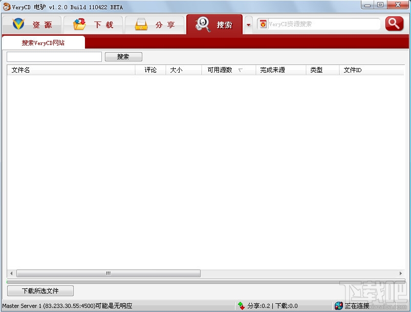Click inside the VeryCD资源搜索 input field

click(322, 24)
